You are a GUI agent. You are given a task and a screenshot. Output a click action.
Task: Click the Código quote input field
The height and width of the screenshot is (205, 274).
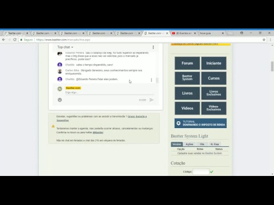pyautogui.click(x=201, y=172)
